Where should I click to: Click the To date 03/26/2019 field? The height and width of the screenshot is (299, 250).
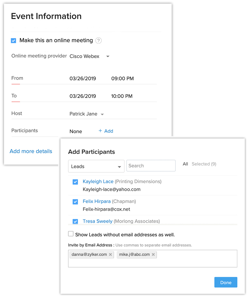(83, 96)
